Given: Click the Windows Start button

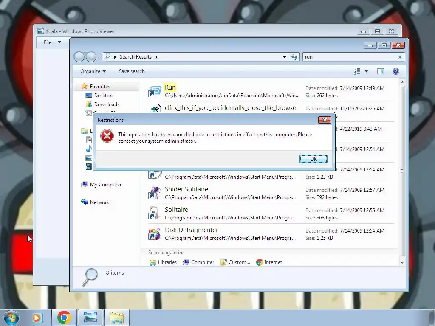Looking at the screenshot, I should (11, 318).
